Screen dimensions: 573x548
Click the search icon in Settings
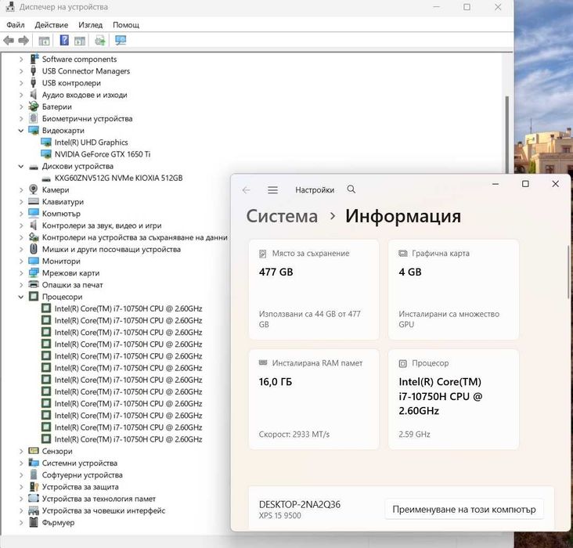click(351, 189)
